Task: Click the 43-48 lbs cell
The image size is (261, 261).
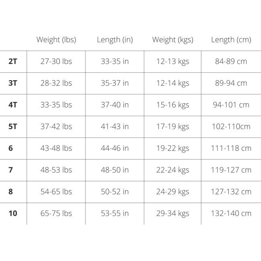Action: 56,148
